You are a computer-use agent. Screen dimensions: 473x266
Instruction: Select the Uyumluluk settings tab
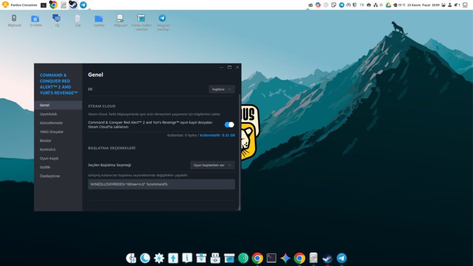[49, 114]
